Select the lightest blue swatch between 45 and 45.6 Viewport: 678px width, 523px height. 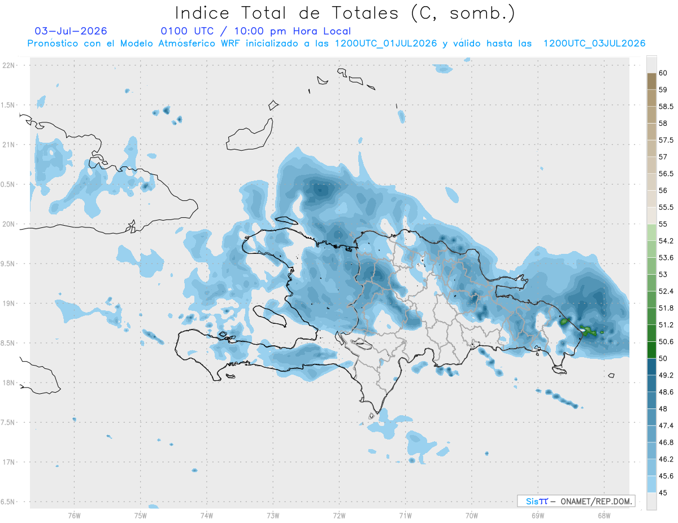[x=651, y=485]
